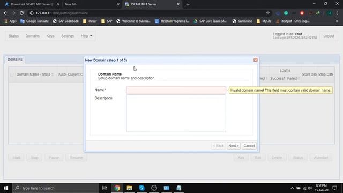
Task: Open the Domains navigation item
Action: [x=32, y=36]
